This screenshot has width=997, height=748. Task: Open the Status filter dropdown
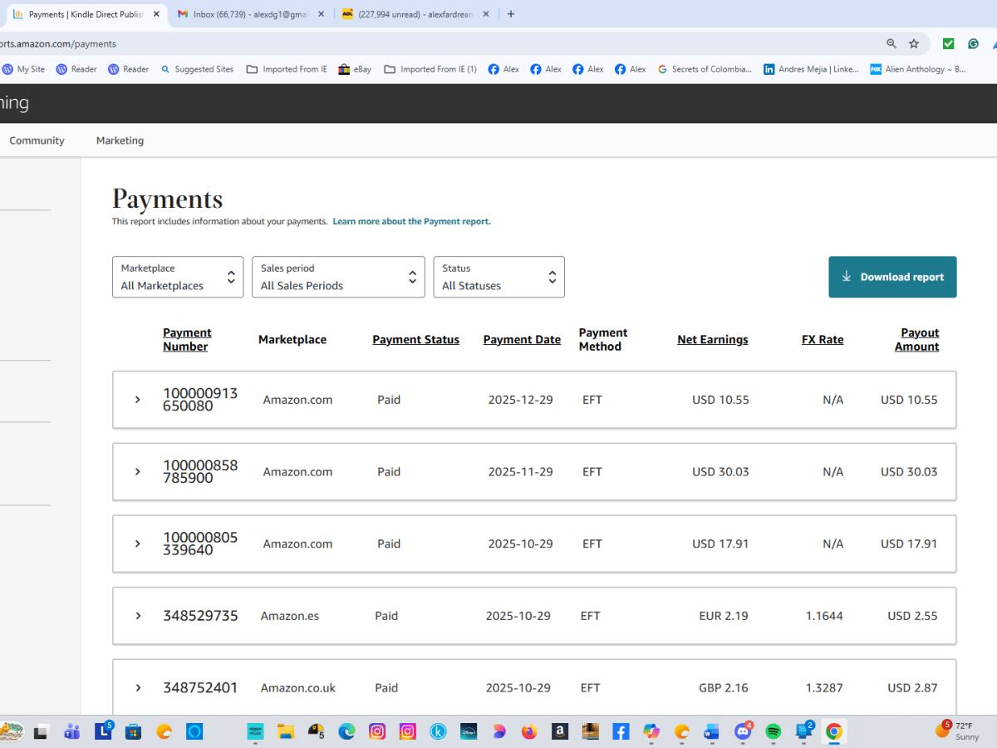[x=498, y=277]
